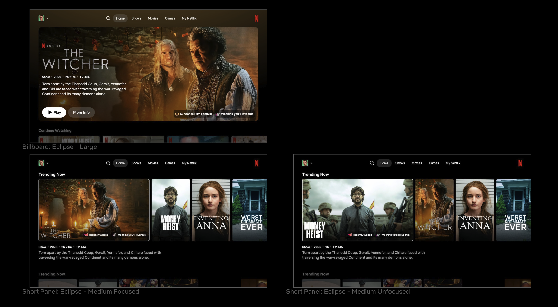Click Netflix N logo in Medium Unfocused panel
The image size is (558, 307).
pos(520,163)
